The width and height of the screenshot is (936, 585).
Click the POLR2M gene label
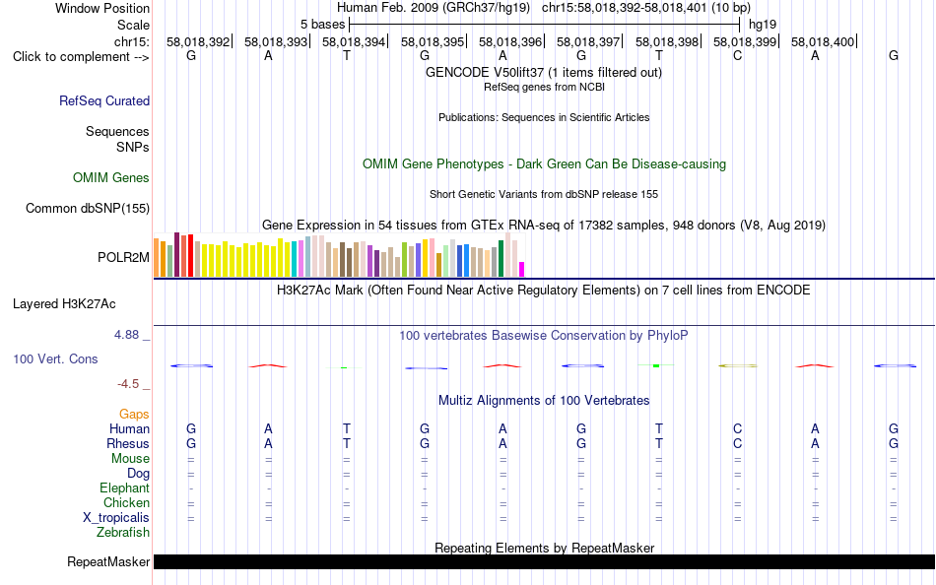[123, 257]
